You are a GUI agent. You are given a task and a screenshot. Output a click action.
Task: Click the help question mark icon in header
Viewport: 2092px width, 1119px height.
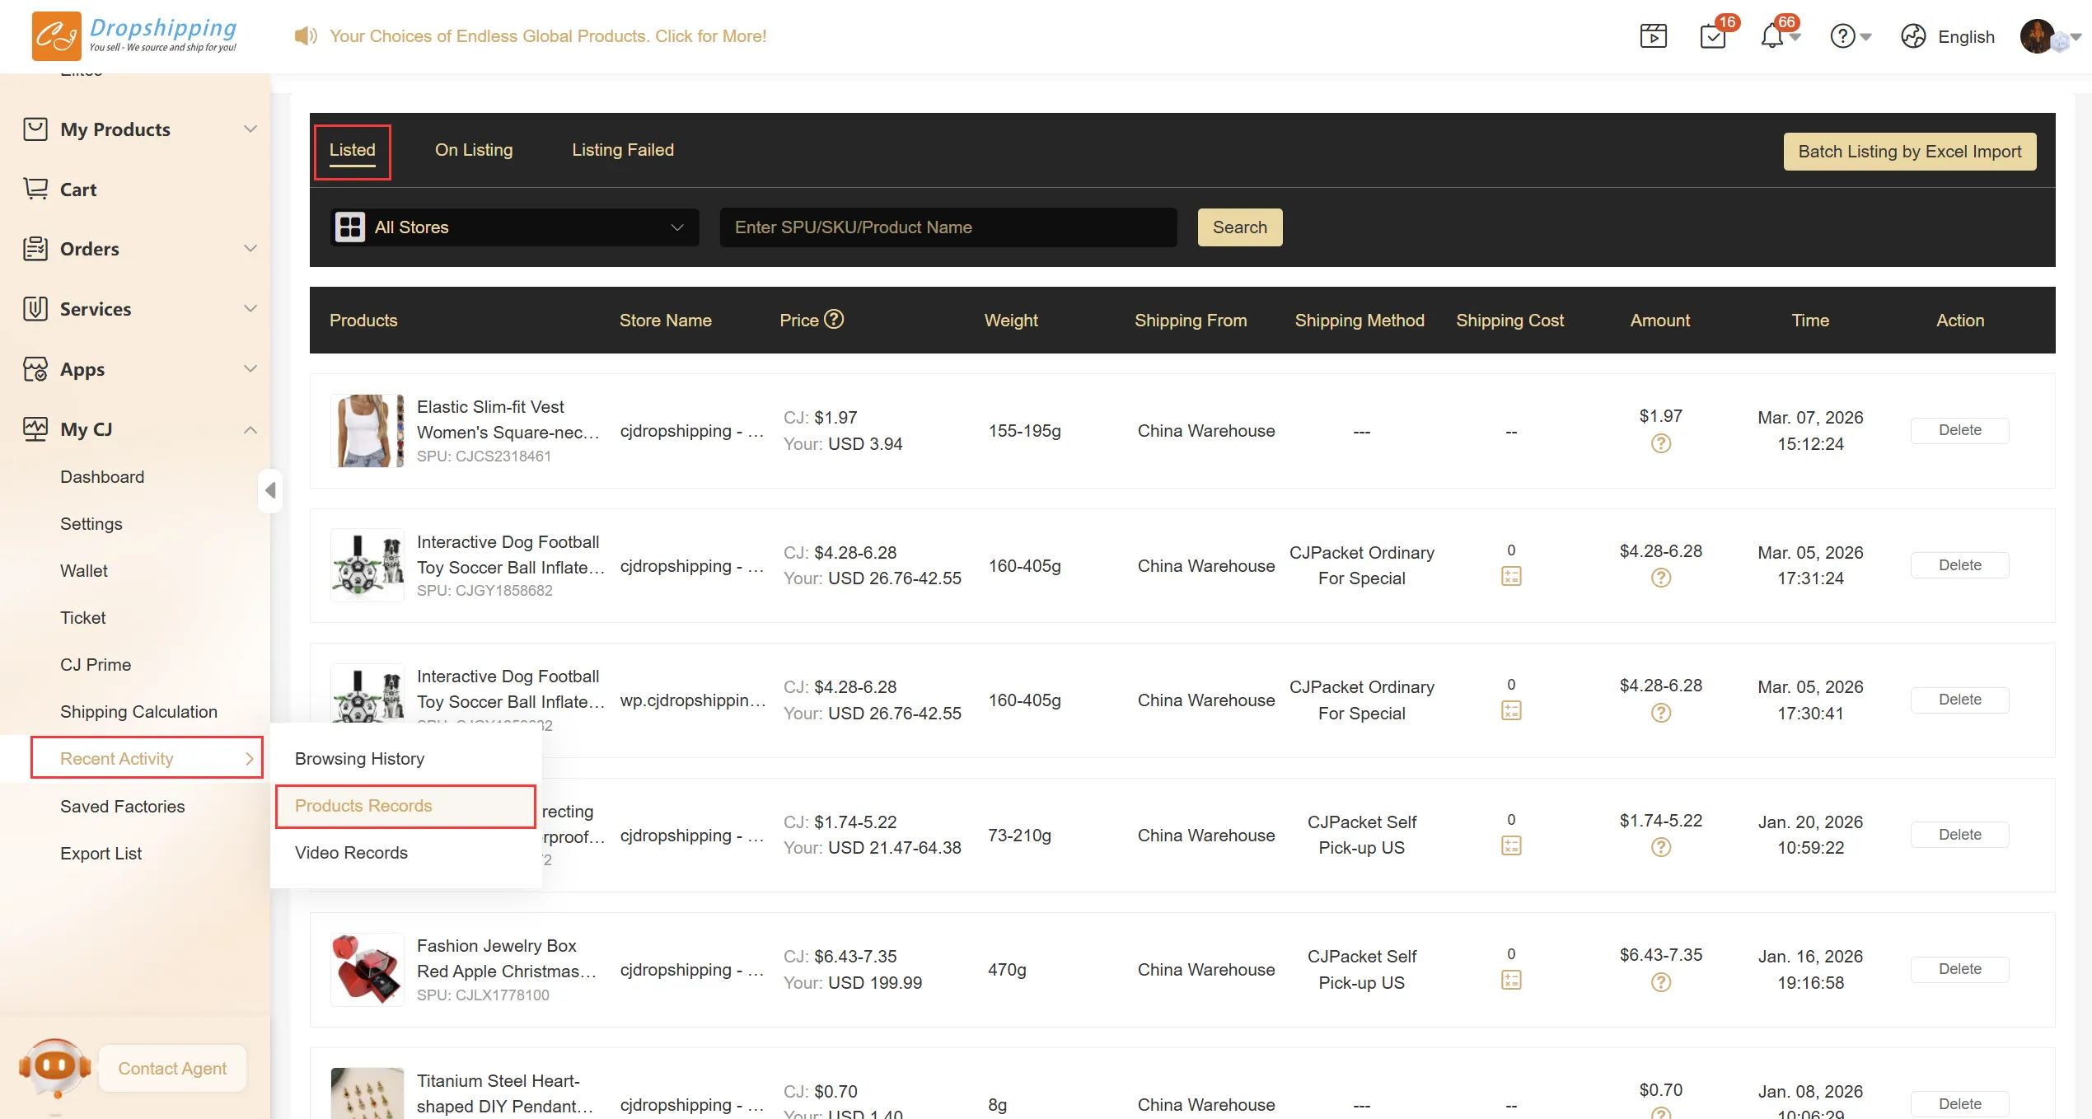[x=1842, y=36]
